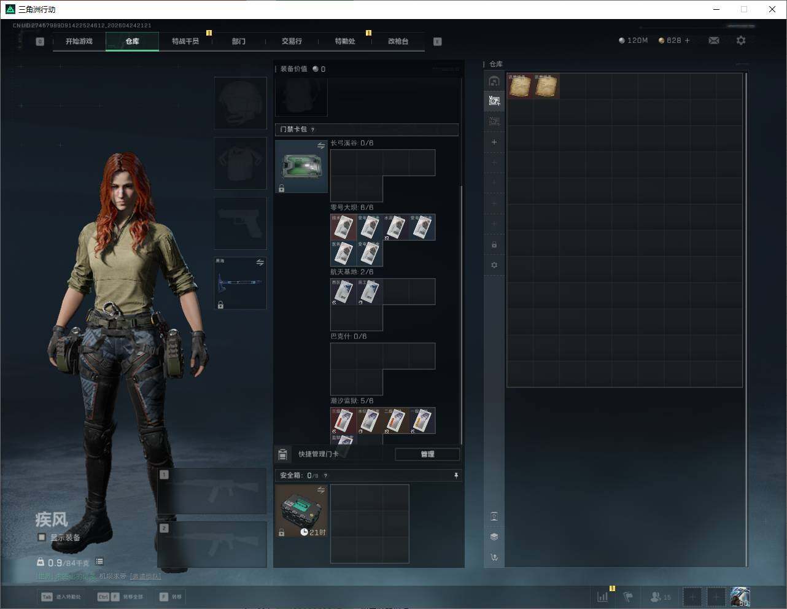Go to the 交易行 tab
The height and width of the screenshot is (609, 787).
(292, 41)
